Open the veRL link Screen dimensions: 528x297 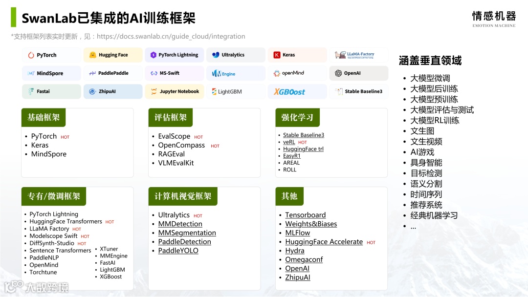tap(289, 142)
